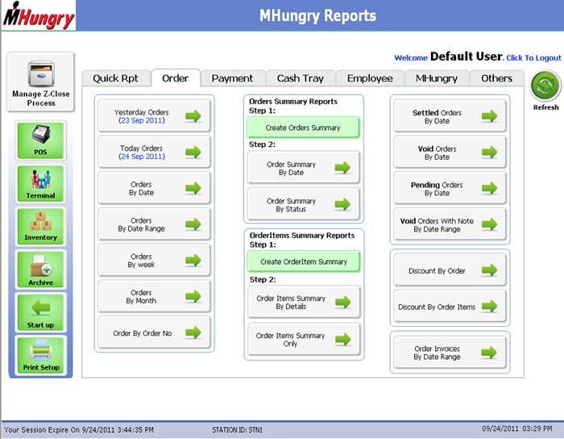This screenshot has height=439, width=564.
Task: Open the POS module
Action: (x=40, y=140)
